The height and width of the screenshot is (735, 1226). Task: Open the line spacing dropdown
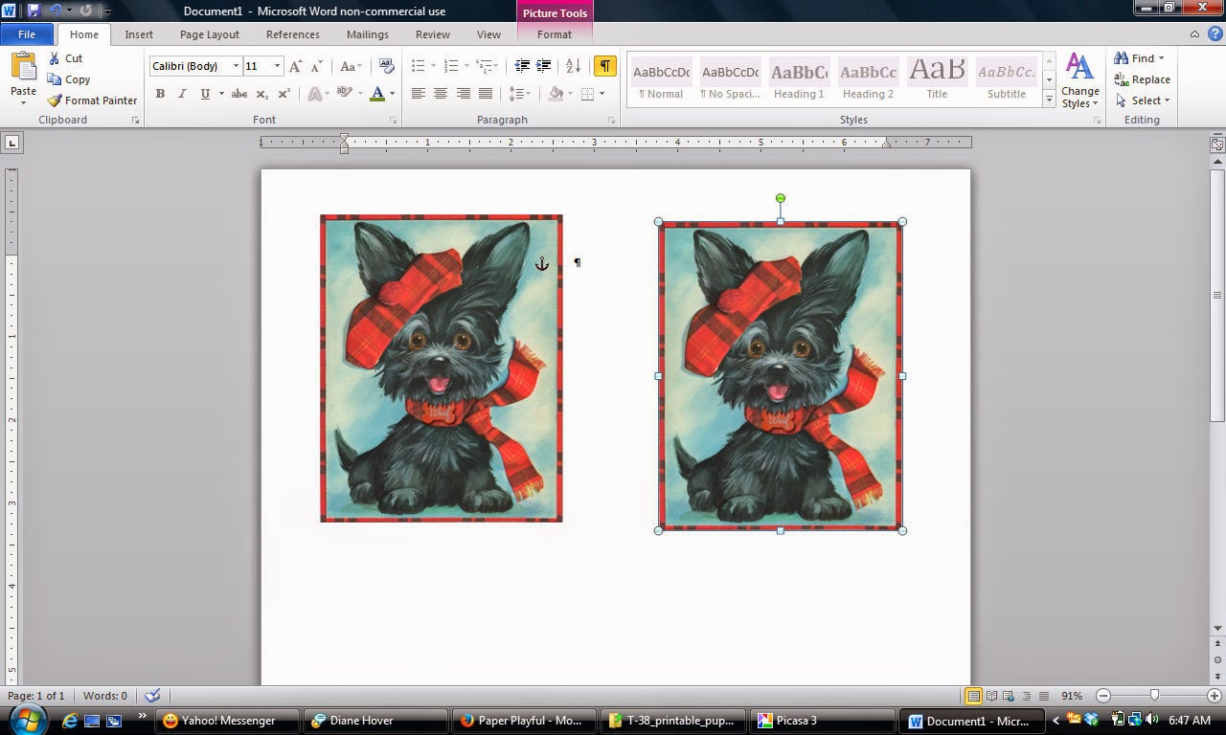tap(520, 94)
